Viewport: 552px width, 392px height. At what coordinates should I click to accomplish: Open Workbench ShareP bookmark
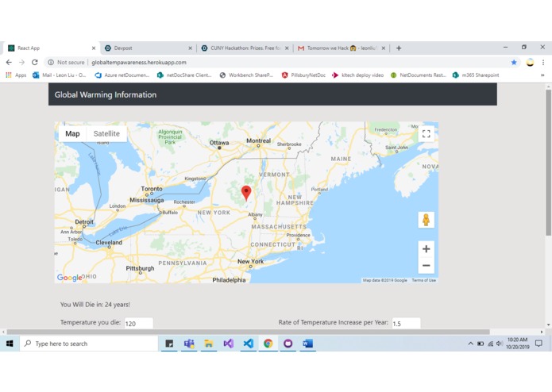tap(246, 75)
